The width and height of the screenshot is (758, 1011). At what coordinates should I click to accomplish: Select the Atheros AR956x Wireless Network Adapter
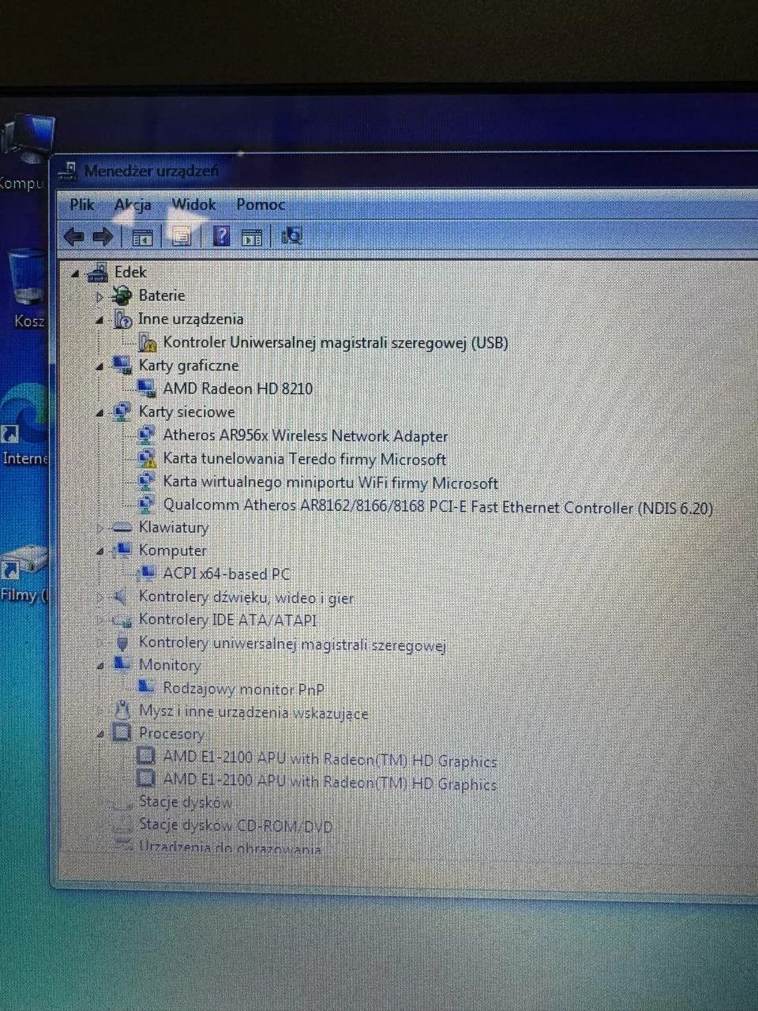pos(305,435)
